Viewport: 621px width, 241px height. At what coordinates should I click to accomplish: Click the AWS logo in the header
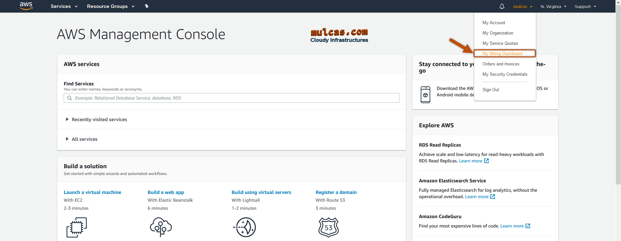pyautogui.click(x=26, y=6)
